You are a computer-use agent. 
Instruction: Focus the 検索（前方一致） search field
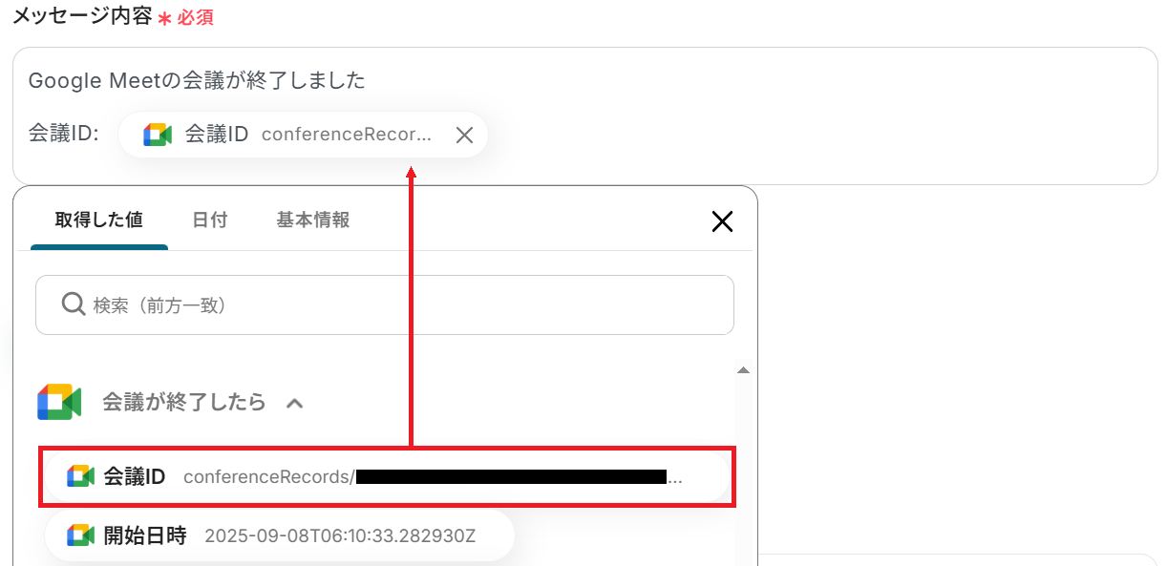[x=385, y=304]
